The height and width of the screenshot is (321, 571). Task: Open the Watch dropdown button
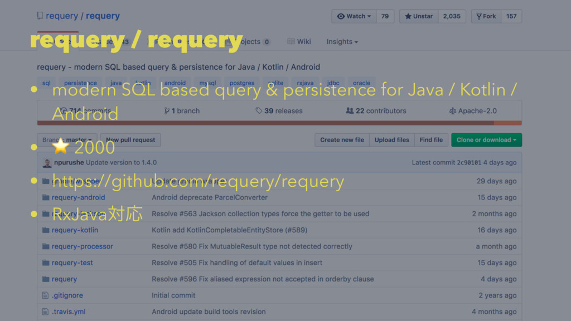[x=354, y=16]
